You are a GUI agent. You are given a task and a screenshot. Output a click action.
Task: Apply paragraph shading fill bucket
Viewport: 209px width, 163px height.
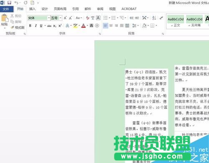144,26
